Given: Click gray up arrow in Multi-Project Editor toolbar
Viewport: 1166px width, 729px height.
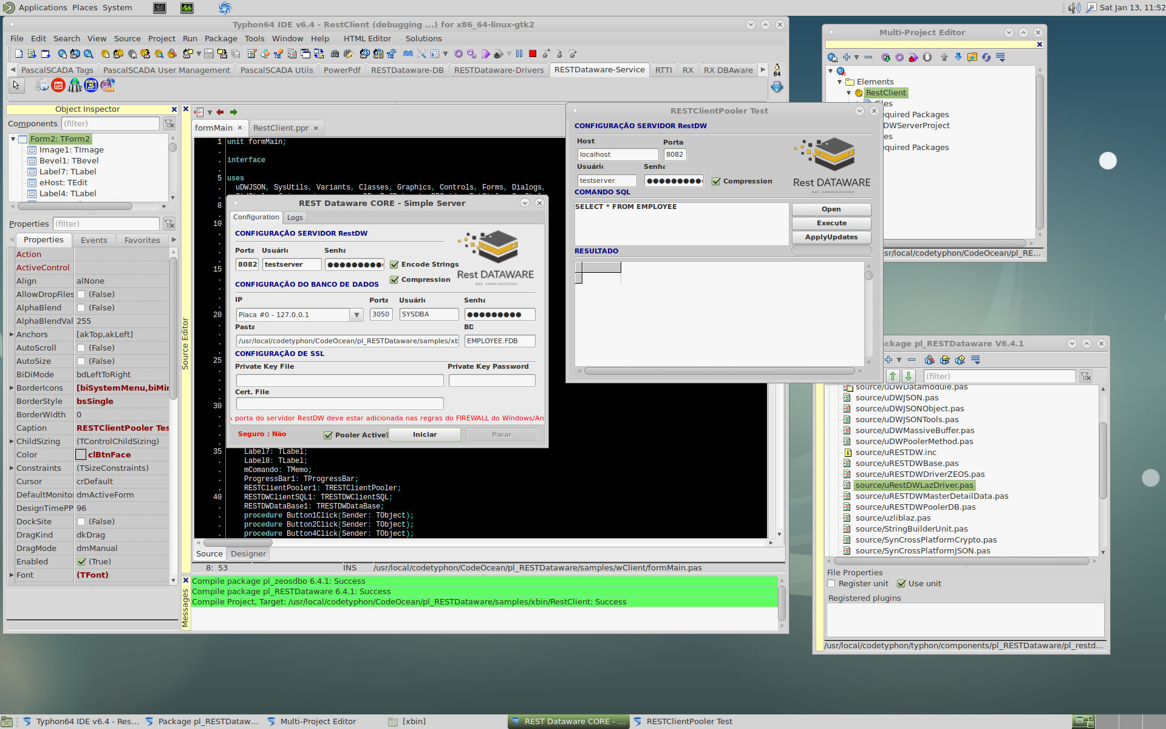Looking at the screenshot, I should [944, 57].
